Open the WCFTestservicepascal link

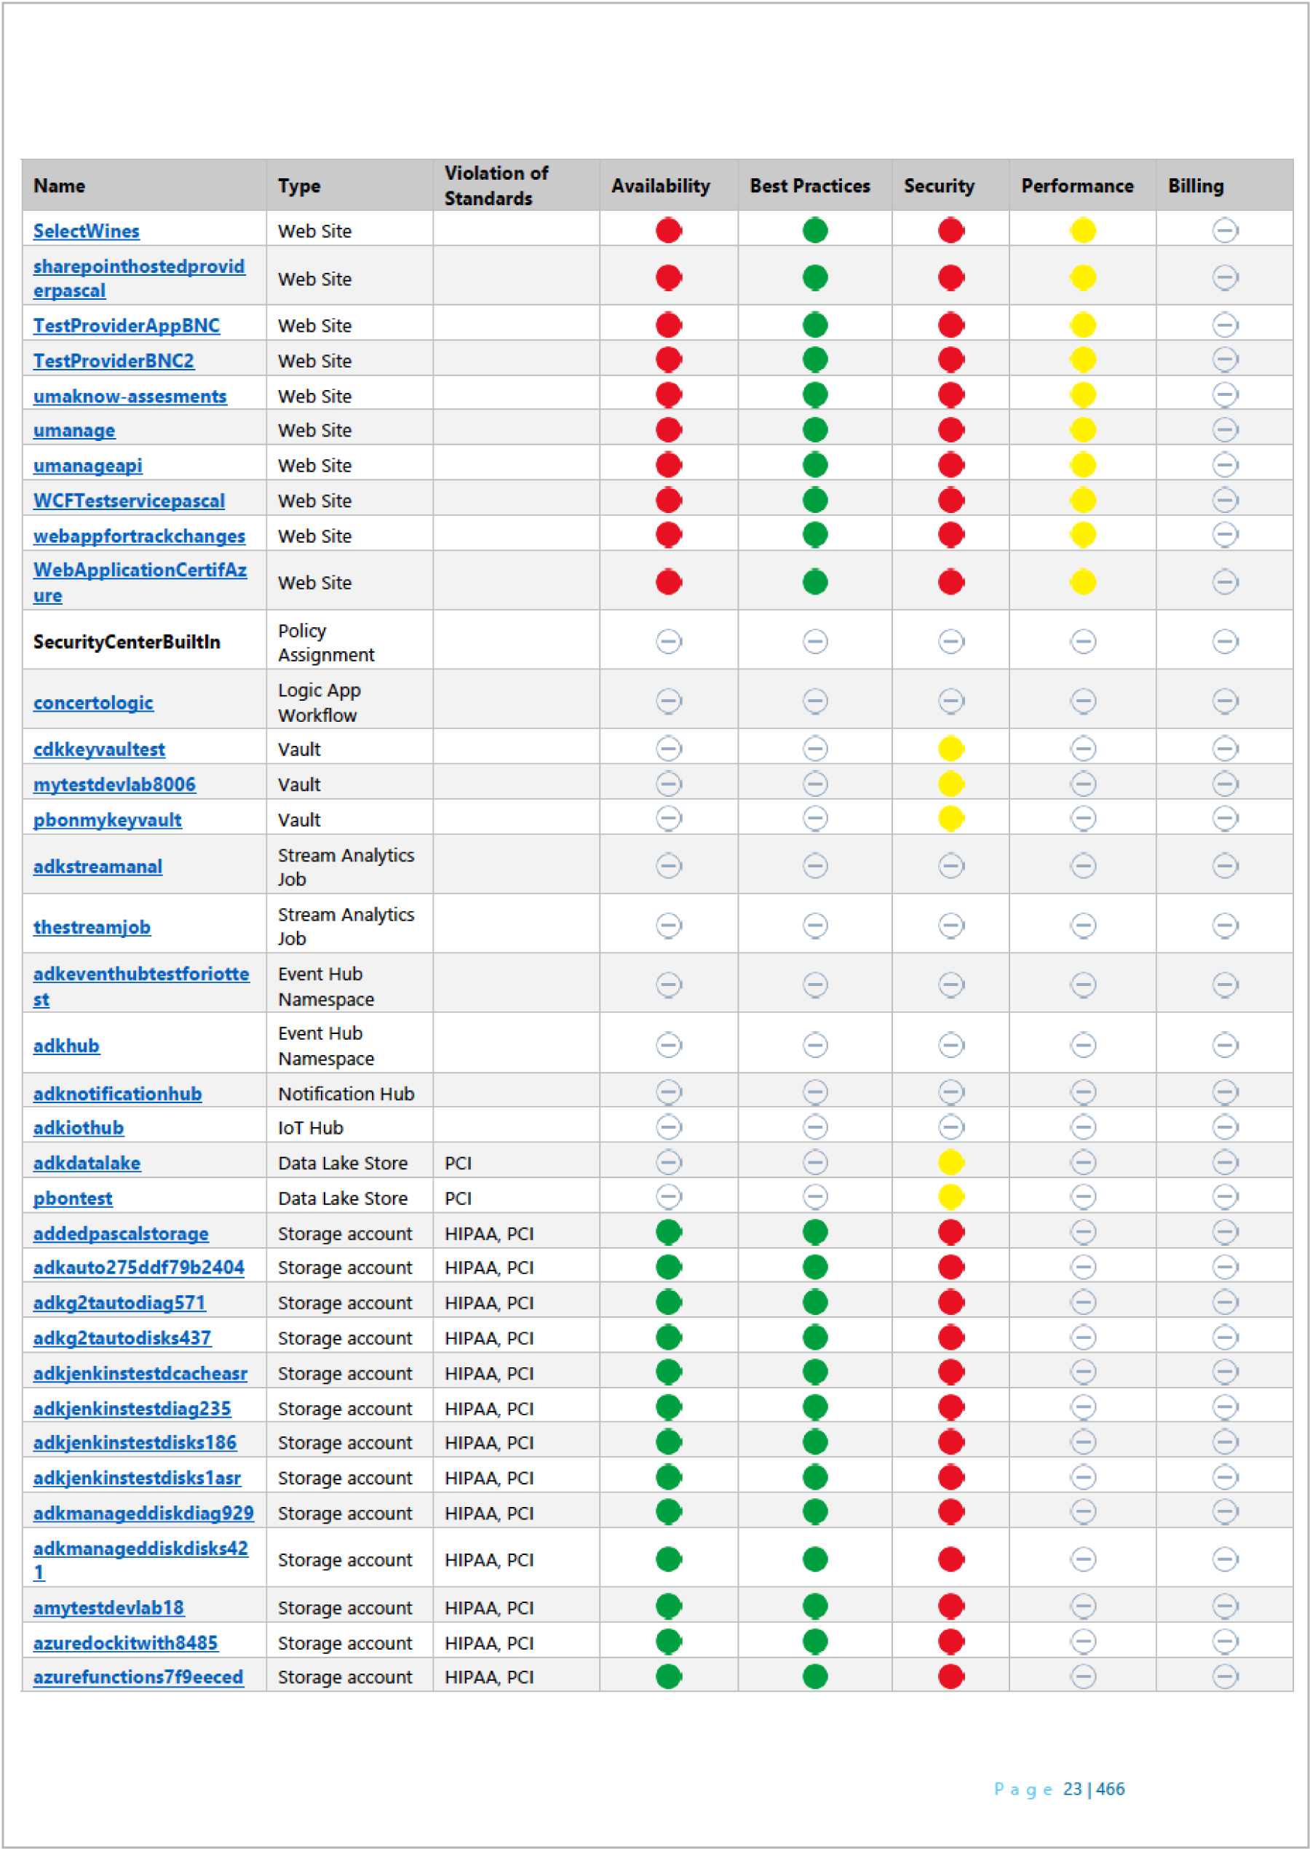pos(129,501)
